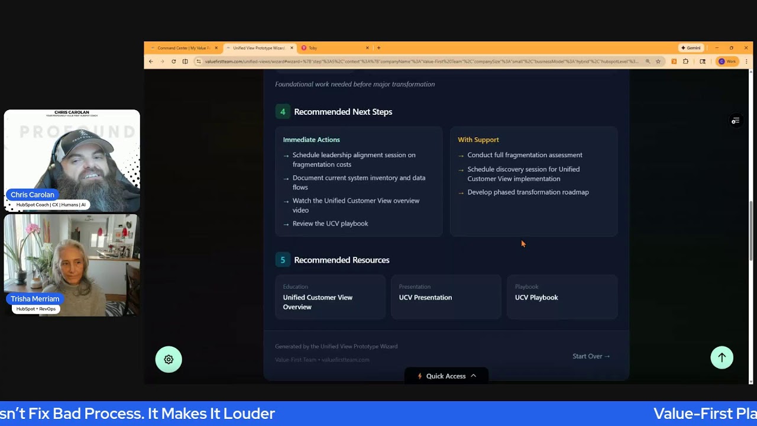Click 'Review the UCV playbook' action item

(x=330, y=224)
